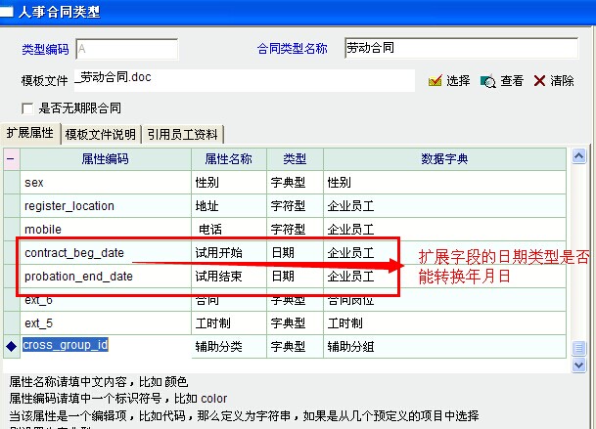Click the 查看 (view) magnifier icon
Viewport: 596px width, 429px height.
pos(488,81)
